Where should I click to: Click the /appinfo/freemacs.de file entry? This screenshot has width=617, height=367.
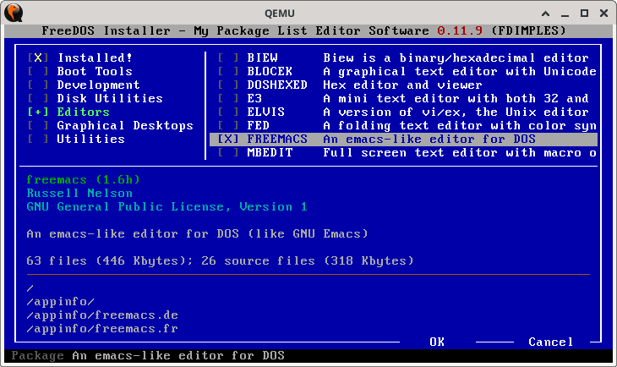102,315
